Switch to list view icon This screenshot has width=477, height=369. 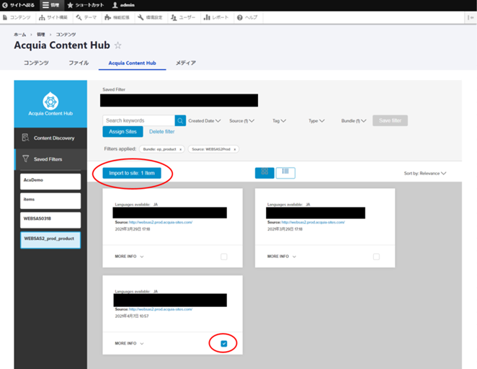[285, 173]
